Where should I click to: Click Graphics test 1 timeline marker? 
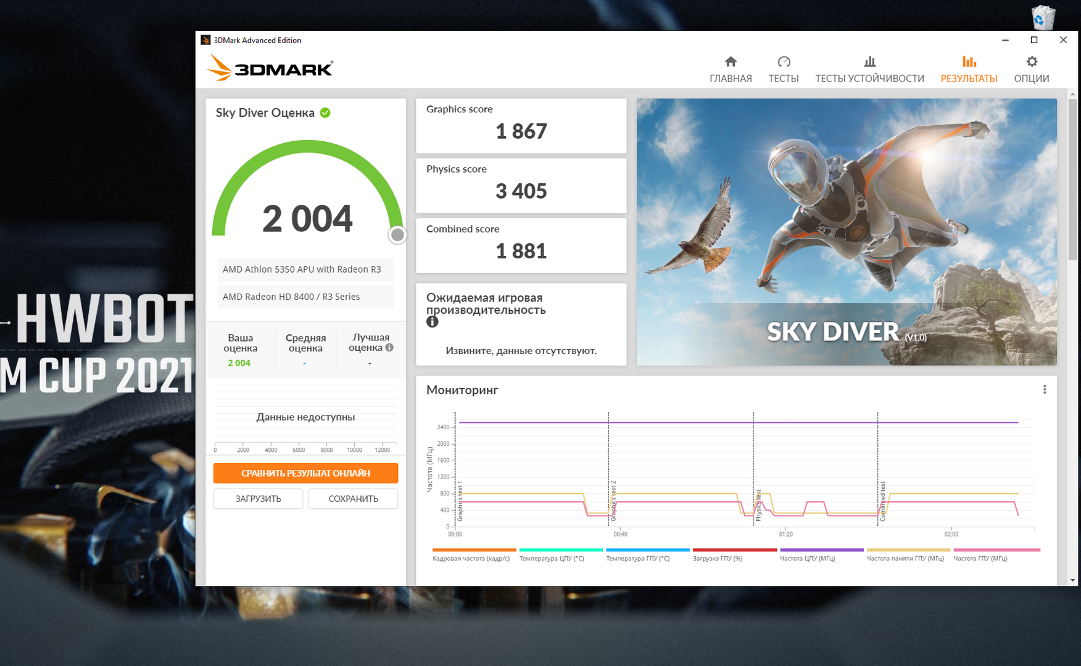(460, 501)
